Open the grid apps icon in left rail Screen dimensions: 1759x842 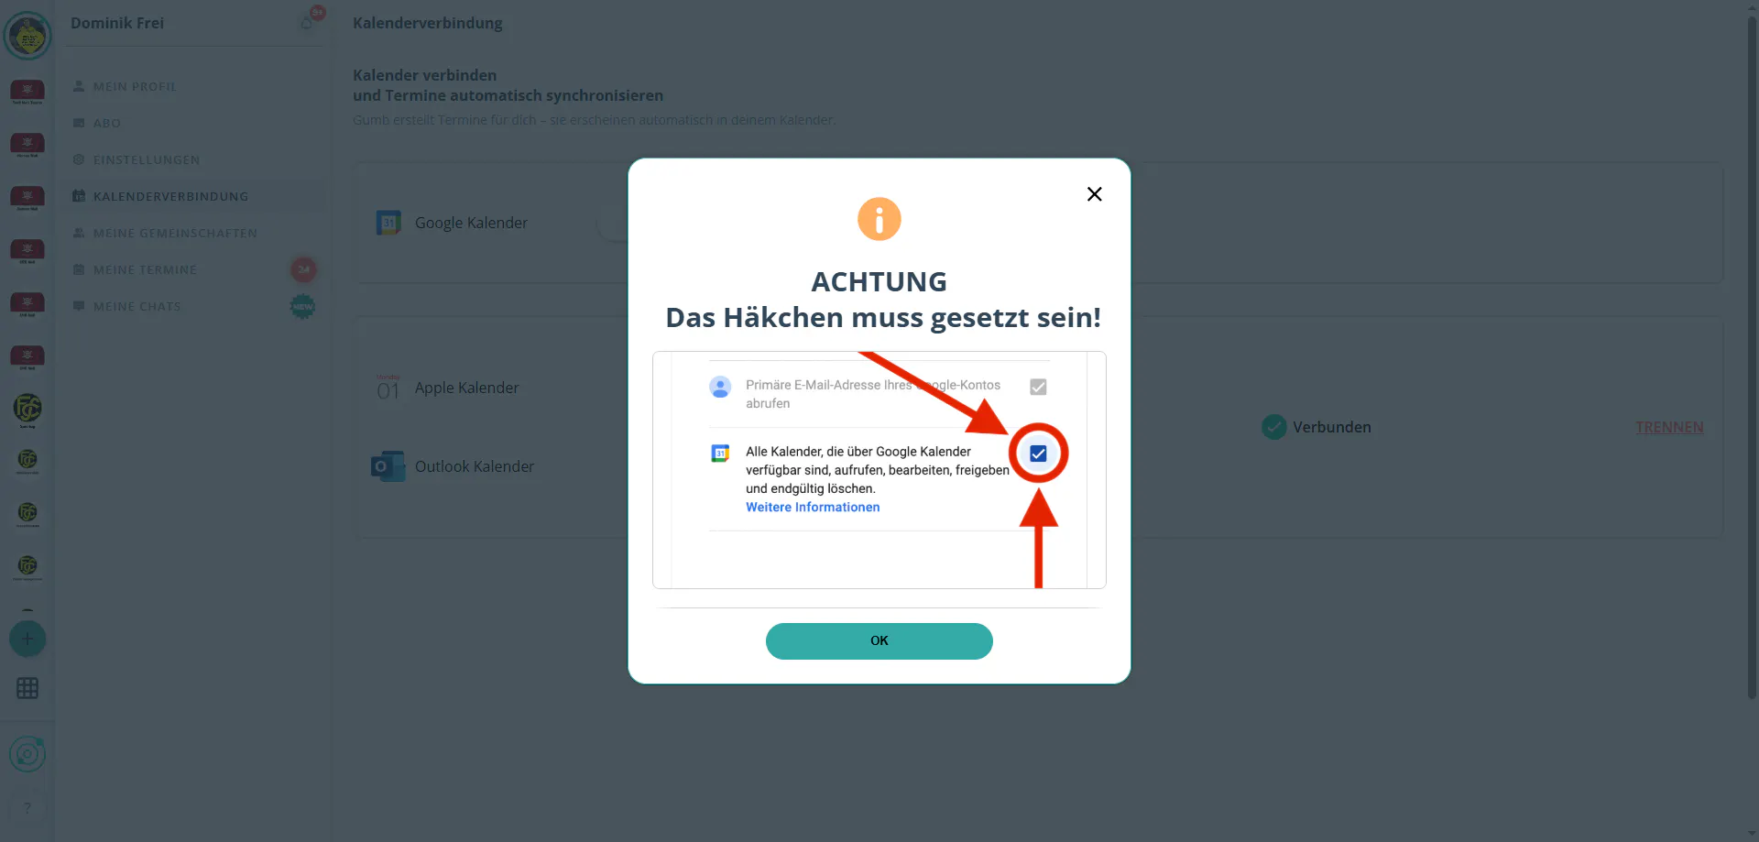click(x=27, y=688)
